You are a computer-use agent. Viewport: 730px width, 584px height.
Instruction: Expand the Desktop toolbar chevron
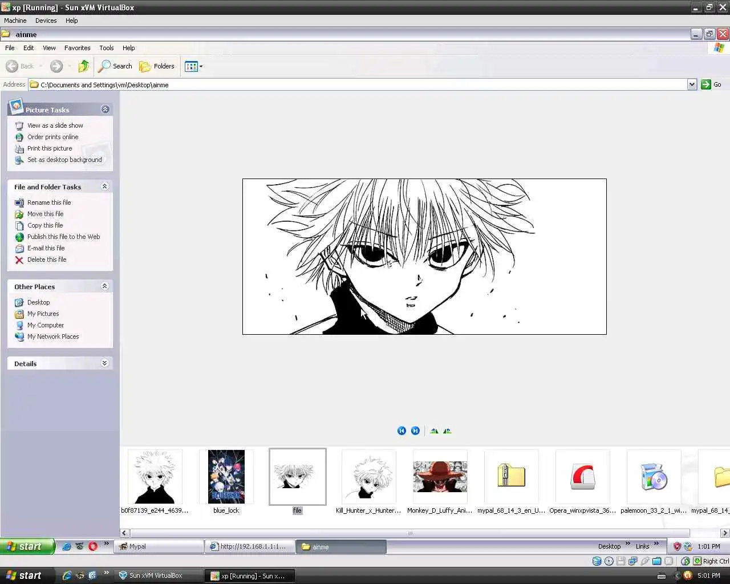[628, 544]
